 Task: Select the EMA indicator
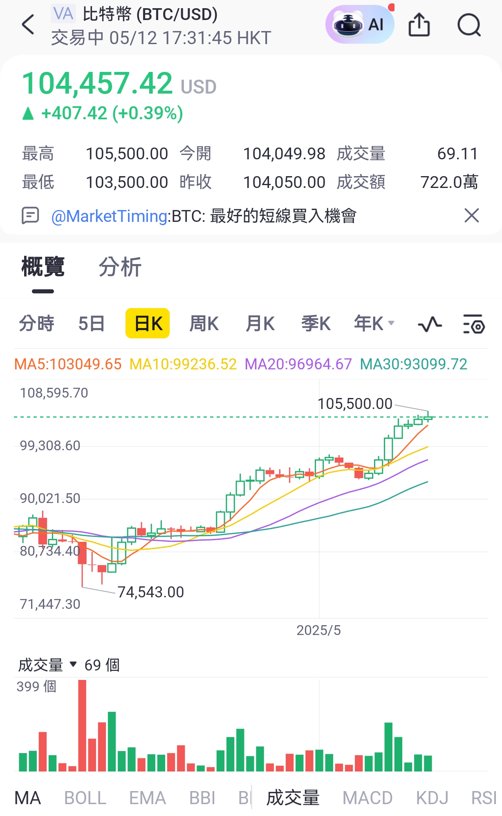pos(148,798)
